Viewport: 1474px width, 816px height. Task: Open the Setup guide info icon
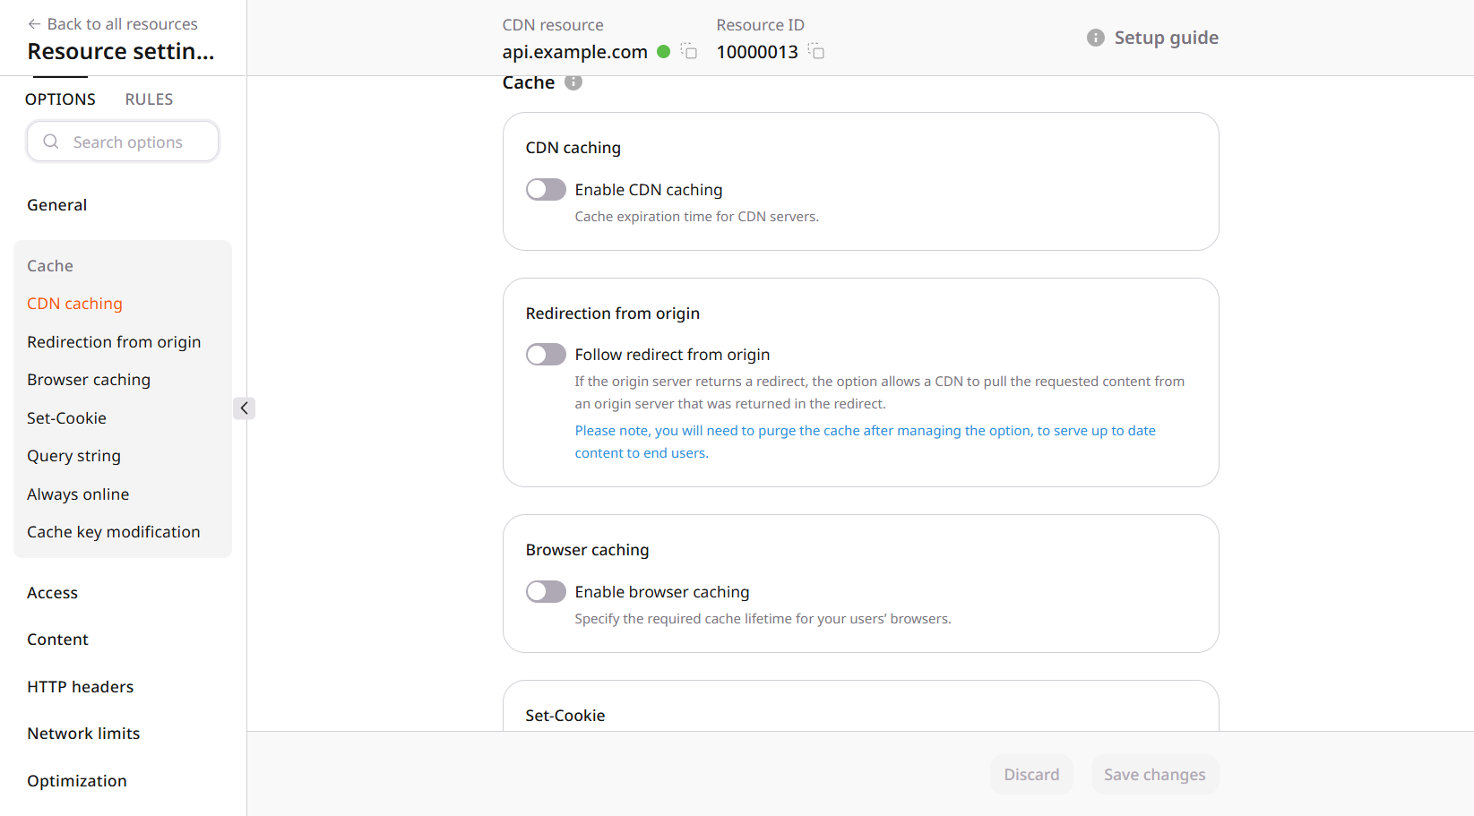coord(1095,38)
